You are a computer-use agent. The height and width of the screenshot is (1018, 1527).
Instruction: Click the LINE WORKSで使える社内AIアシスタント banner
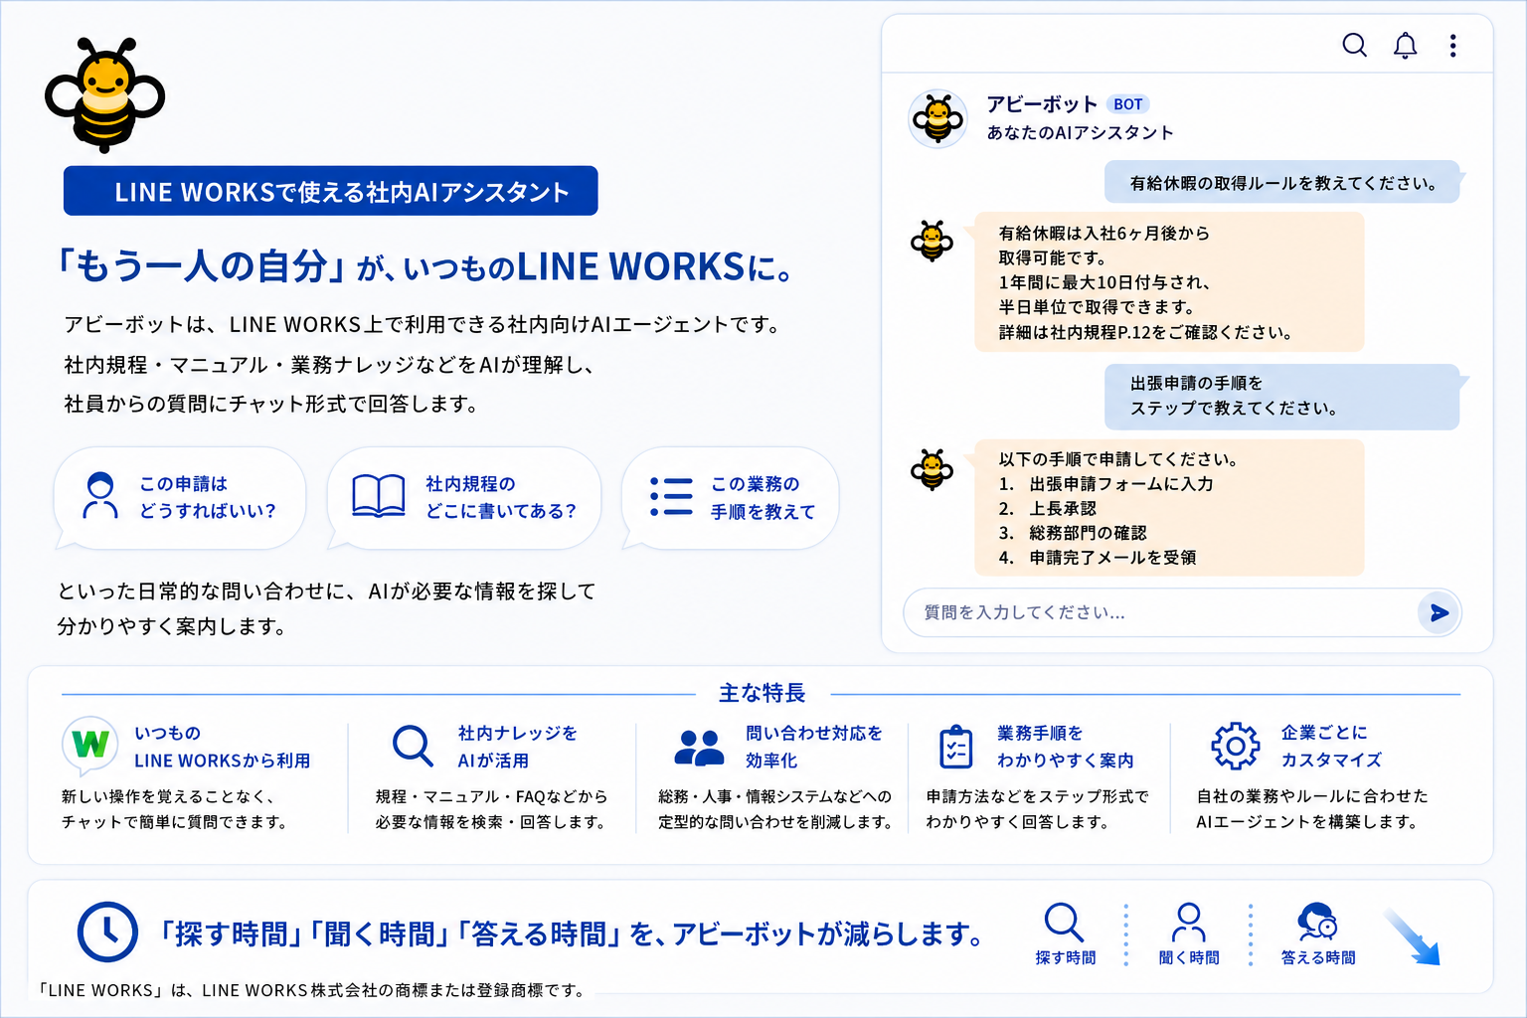pos(331,191)
